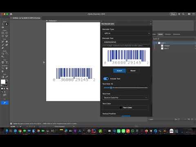Select the third row under Layer 1
196x147 pixels.
click(175, 49)
